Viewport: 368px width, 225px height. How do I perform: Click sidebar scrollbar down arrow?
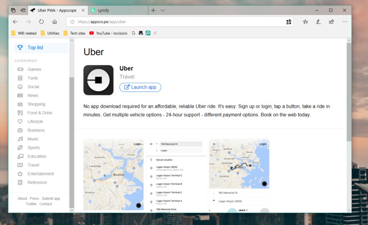click(x=71, y=210)
